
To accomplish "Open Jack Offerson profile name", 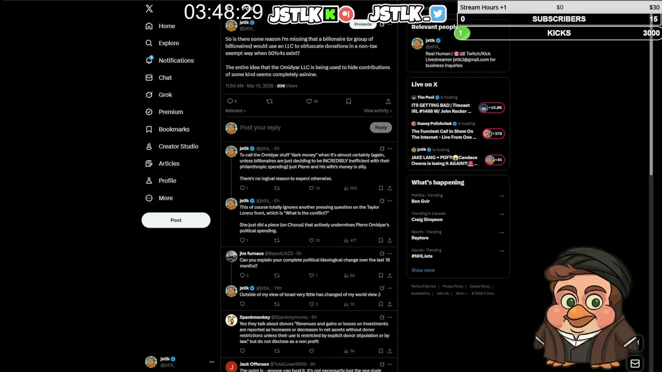I will pyautogui.click(x=254, y=364).
